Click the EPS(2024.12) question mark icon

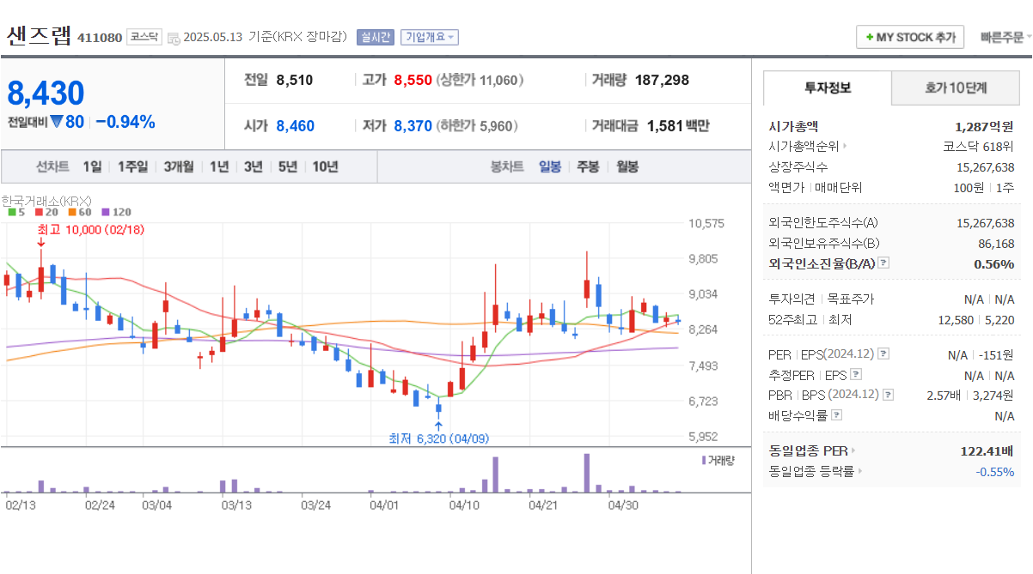[883, 354]
